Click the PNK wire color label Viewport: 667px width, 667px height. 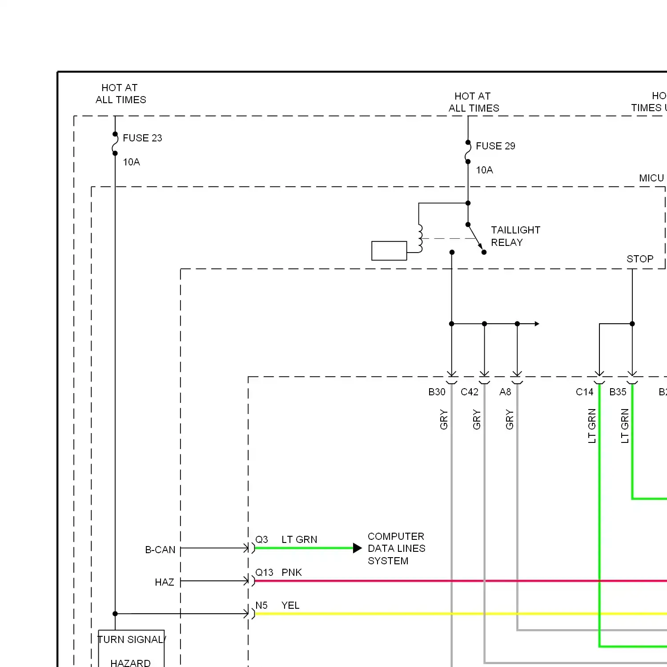292,572
